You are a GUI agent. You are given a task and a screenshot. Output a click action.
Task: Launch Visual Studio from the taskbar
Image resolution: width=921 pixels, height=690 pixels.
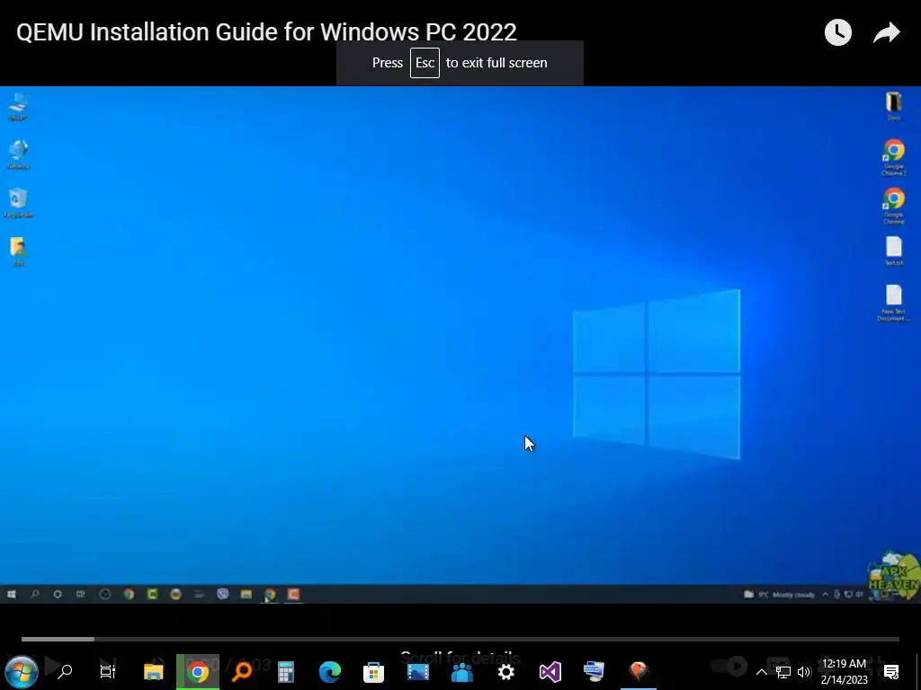[x=550, y=672]
